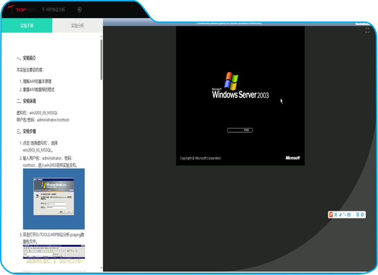Switch 简 simplified Chinese mode
The height and width of the screenshot is (275, 378).
tap(357, 215)
